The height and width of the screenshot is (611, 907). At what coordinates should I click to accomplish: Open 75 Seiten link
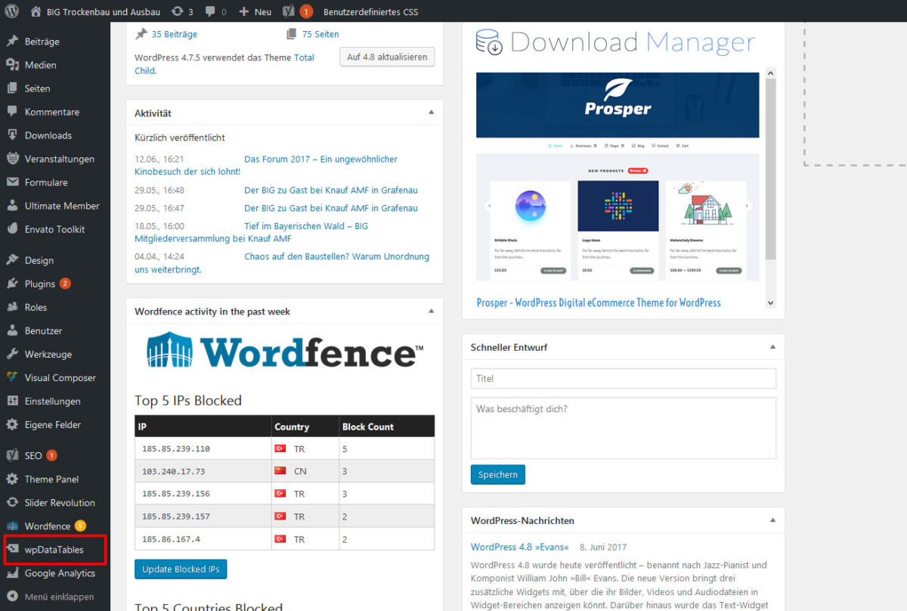320,34
